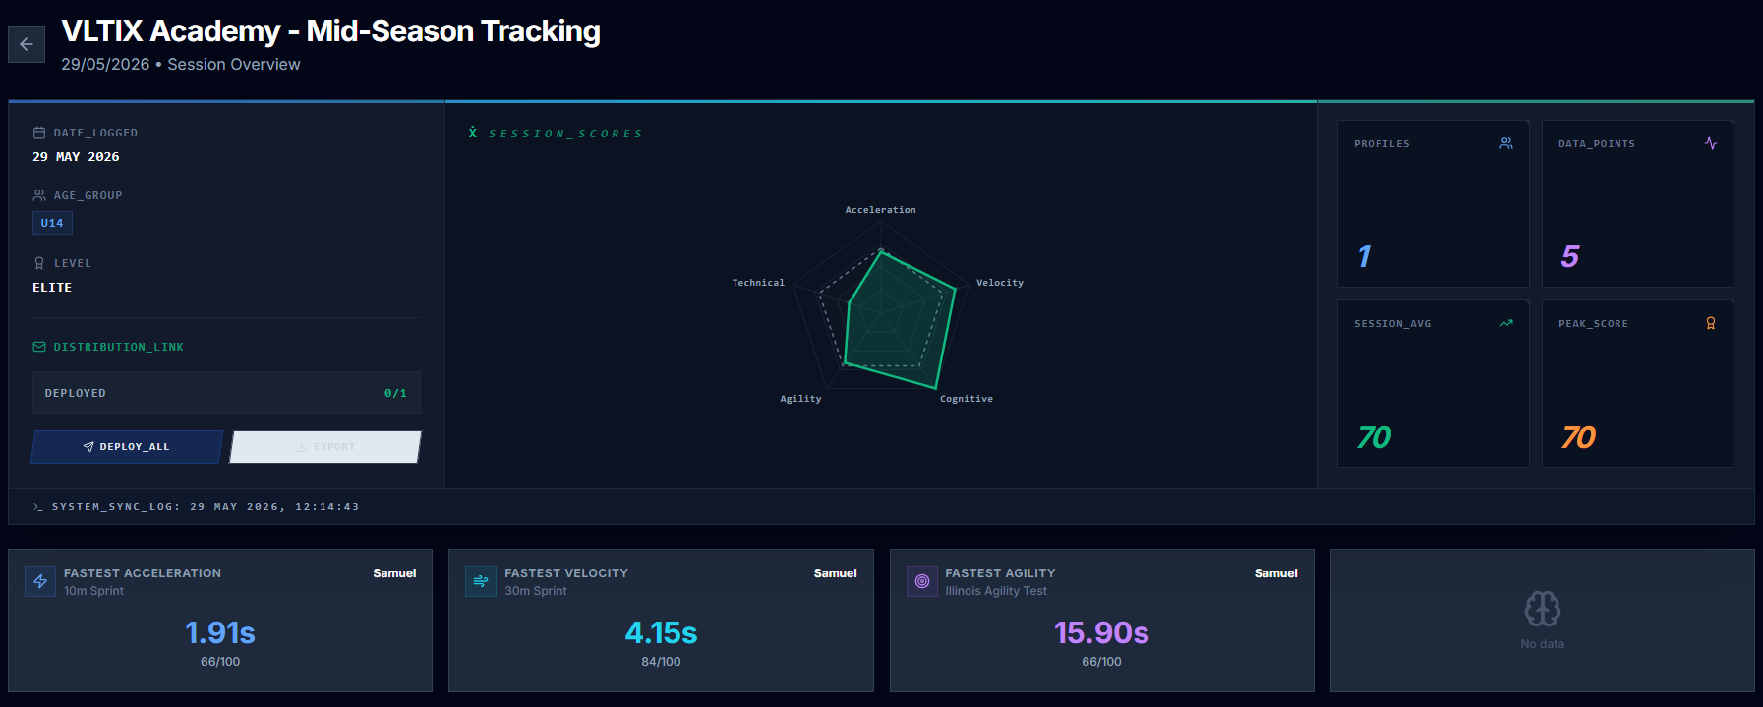
Task: Click the VLTIX Academy page title
Action: point(330,31)
